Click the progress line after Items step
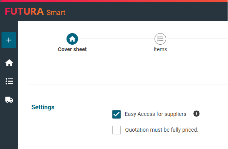Viewport: 228px width, 149px height. point(197,39)
